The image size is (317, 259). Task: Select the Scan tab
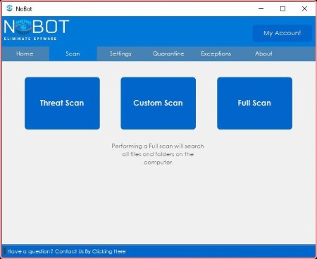(x=73, y=53)
